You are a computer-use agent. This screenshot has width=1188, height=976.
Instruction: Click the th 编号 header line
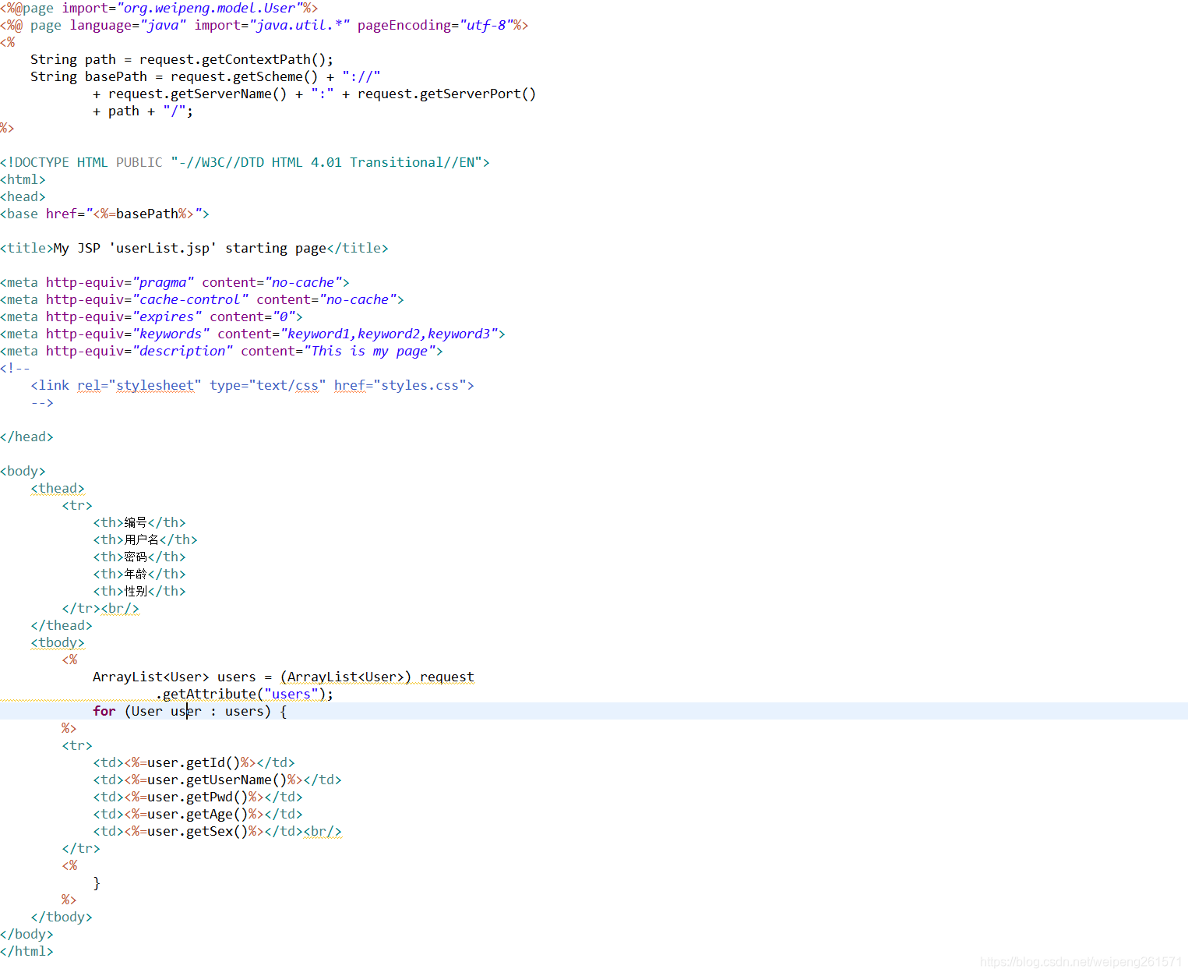pos(139,522)
